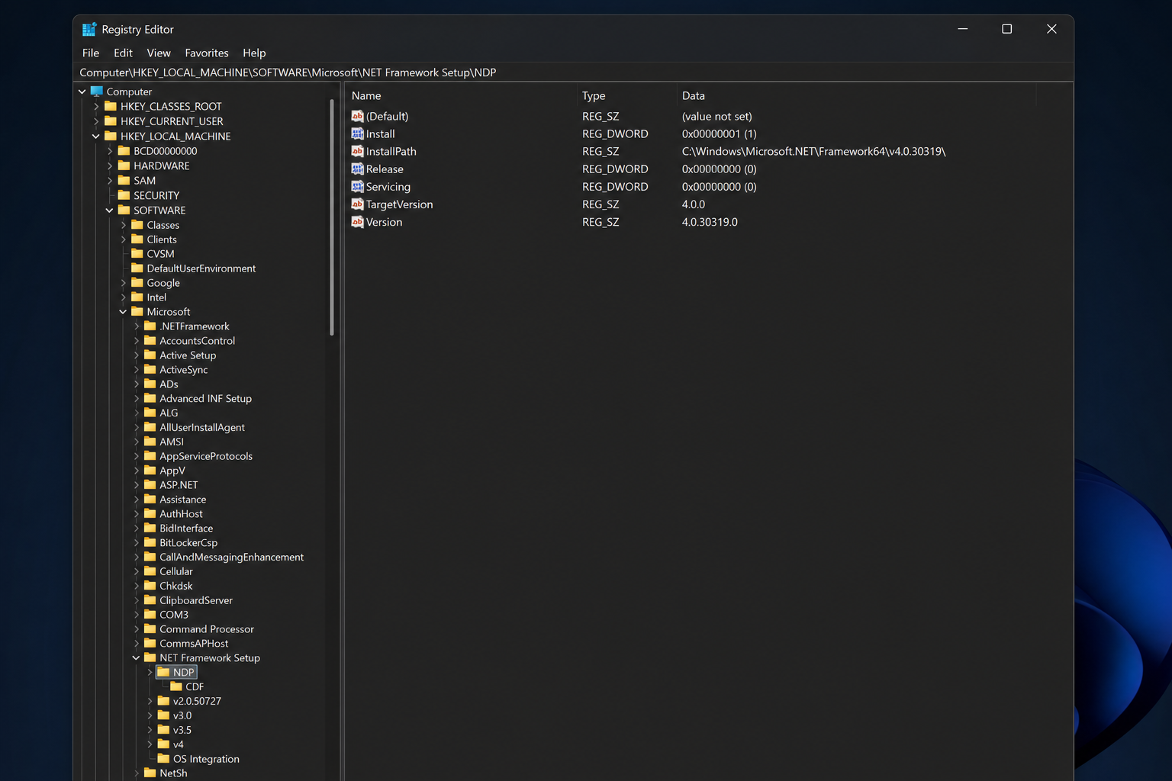Open the Edit menu

123,53
